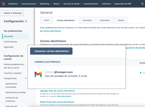
Task: Click the Agregar alias de correo electrónico link
Action: click(58, 91)
